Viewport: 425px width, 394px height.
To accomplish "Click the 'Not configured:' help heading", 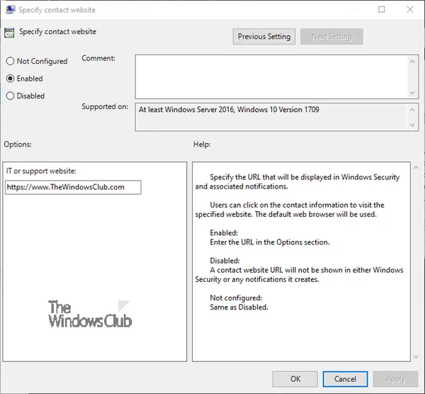I will click(x=236, y=298).
